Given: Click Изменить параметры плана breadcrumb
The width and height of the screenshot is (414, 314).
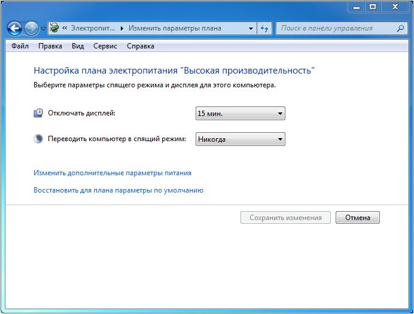Looking at the screenshot, I should [x=175, y=28].
